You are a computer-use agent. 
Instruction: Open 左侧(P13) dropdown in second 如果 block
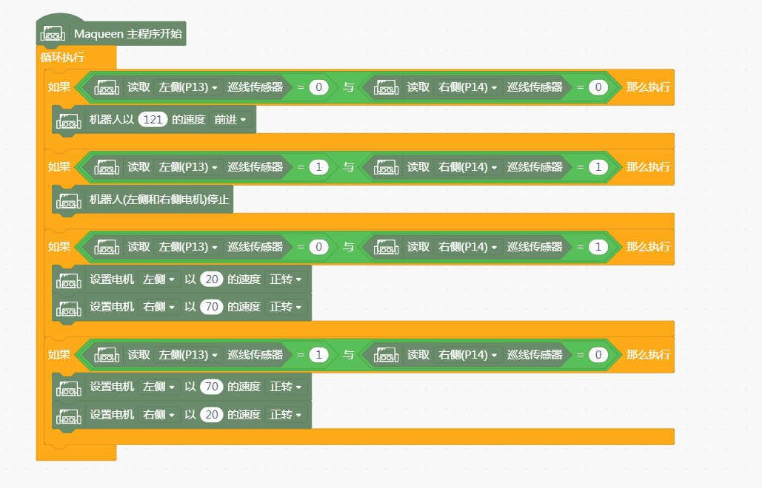click(189, 167)
